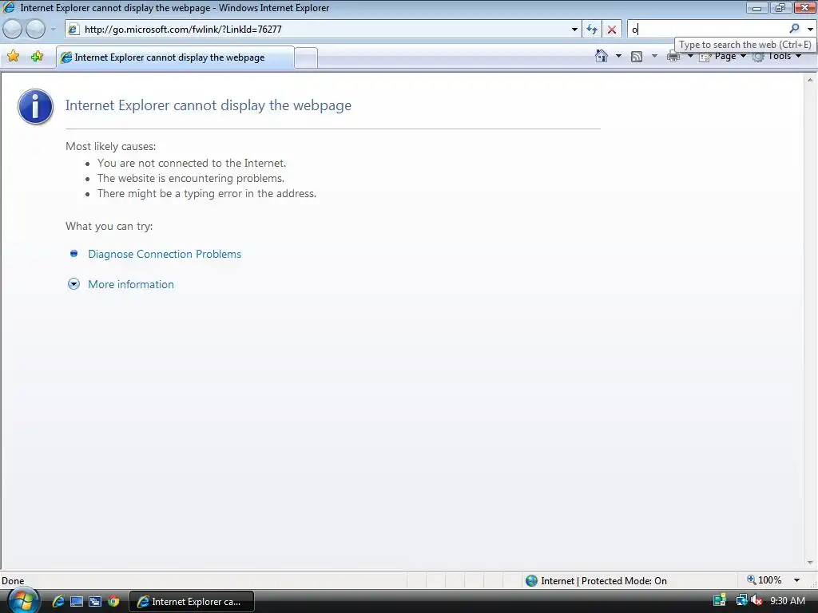Image resolution: width=818 pixels, height=613 pixels.
Task: Open the zoom level dropdown arrow
Action: (x=796, y=580)
